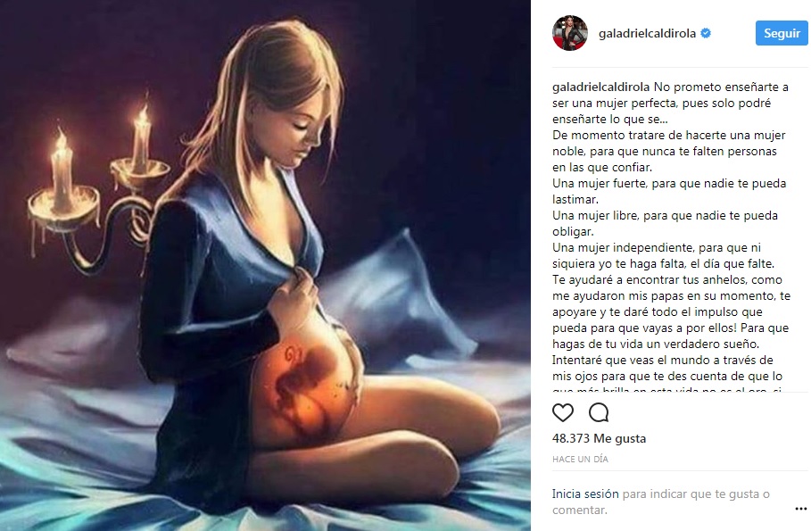The width and height of the screenshot is (811, 531).
Task: Open the pregnant woman painting image
Action: tap(265, 266)
